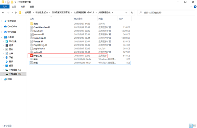Select the sqlite.dll file icon
Image resolution: width=197 pixels, height=128 pixels.
tap(32, 52)
